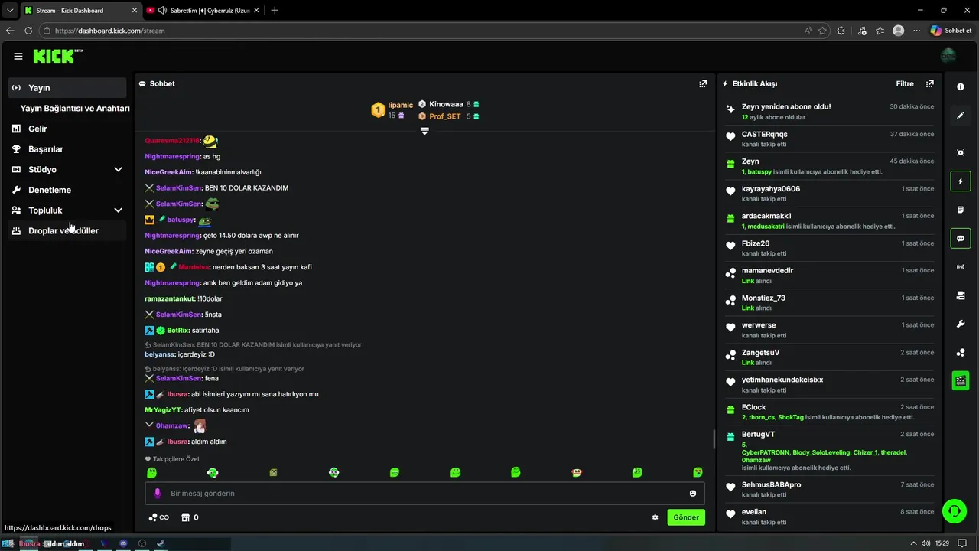
Task: Pick the first green slime emote
Action: tap(151, 472)
